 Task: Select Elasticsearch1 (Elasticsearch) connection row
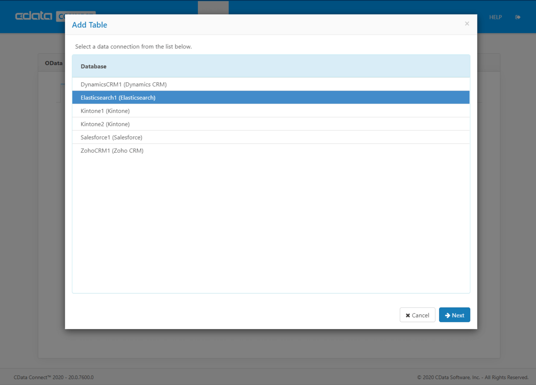pos(271,97)
